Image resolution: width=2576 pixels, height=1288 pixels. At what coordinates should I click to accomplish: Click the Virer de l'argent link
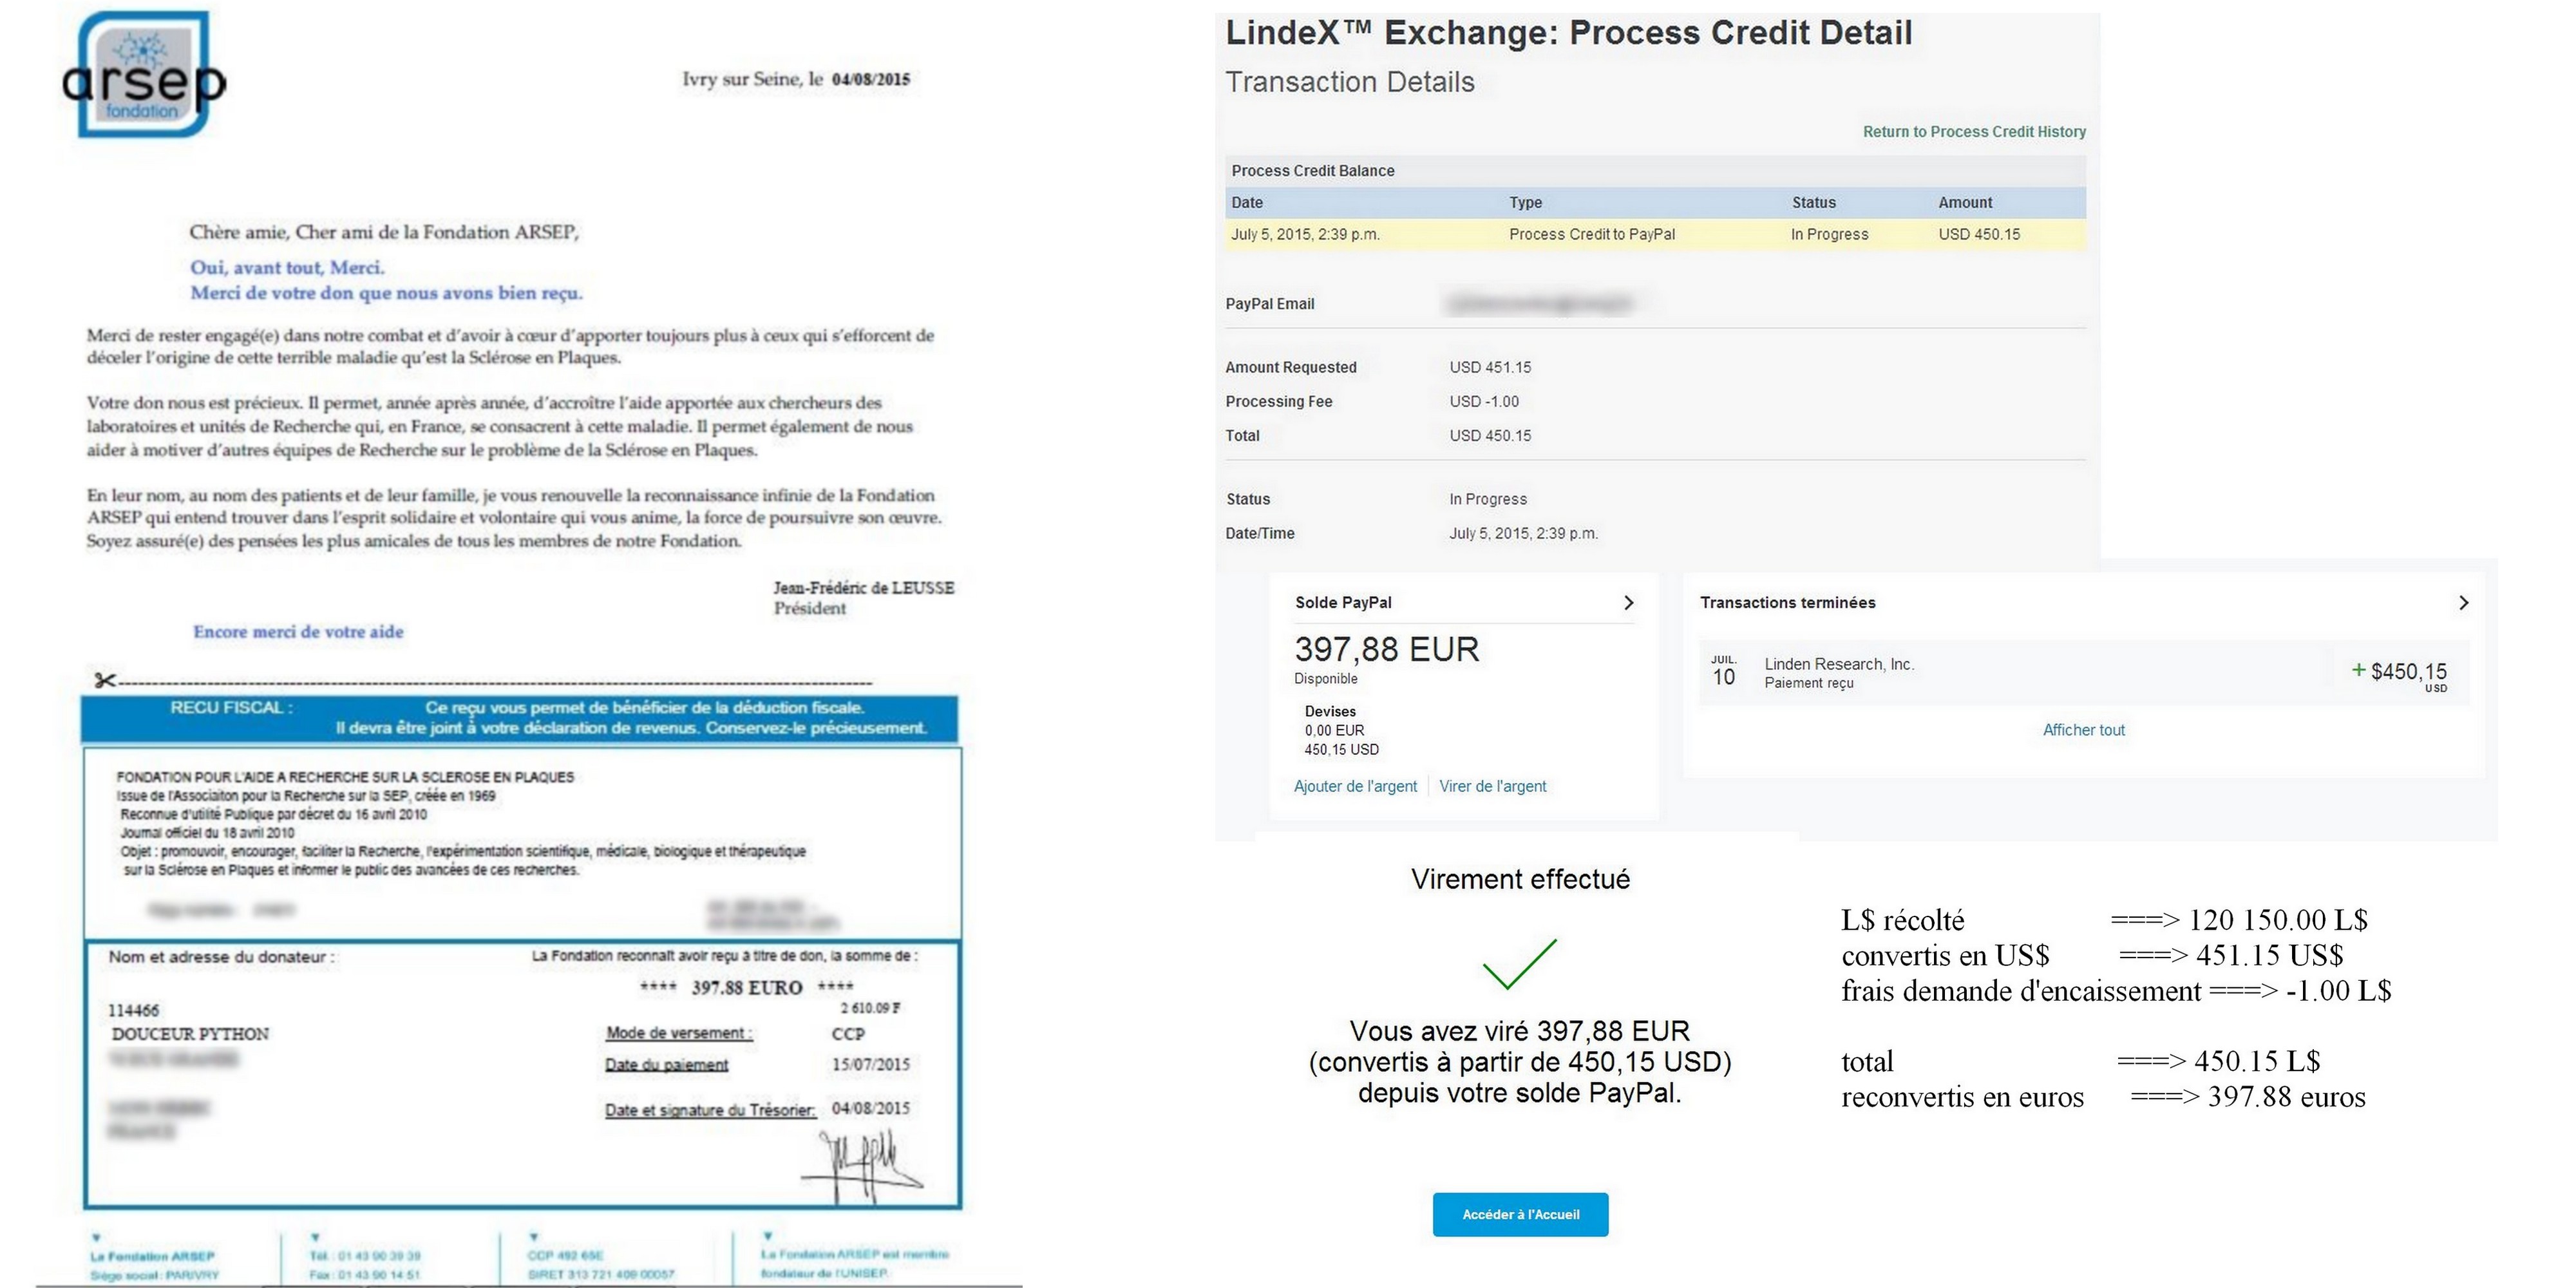click(1492, 786)
